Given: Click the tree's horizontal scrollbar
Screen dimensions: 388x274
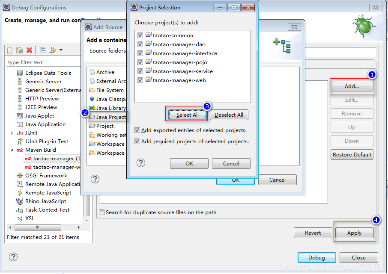Looking at the screenshot, I should pos(38,227).
